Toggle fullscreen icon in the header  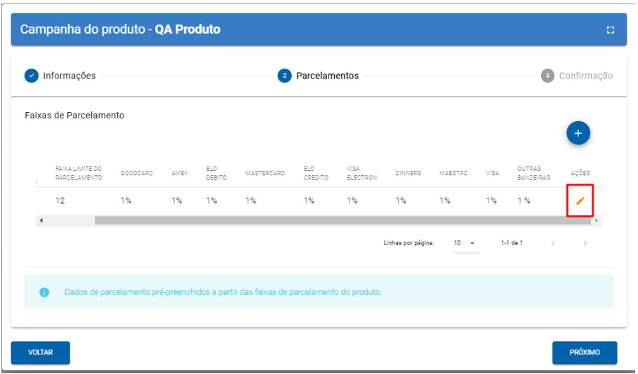click(x=610, y=30)
